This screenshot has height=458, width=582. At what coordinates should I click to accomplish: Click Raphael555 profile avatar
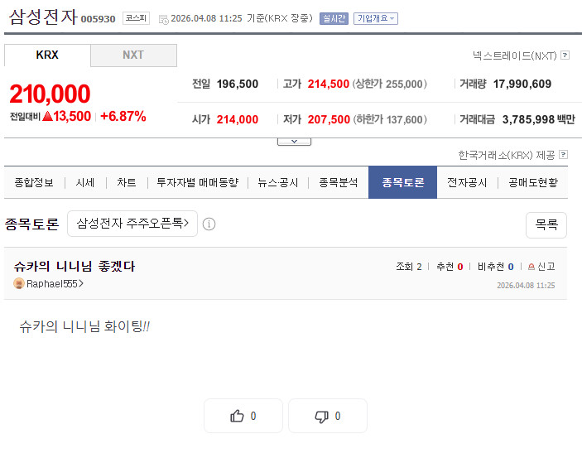pos(18,283)
